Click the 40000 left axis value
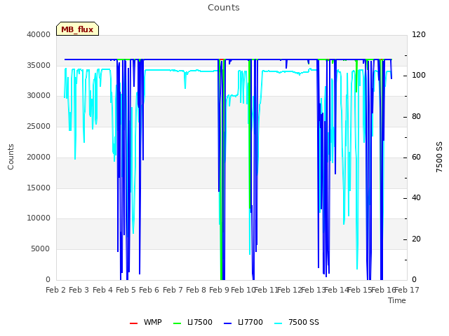The height and width of the screenshot is (336, 449). pyautogui.click(x=39, y=34)
